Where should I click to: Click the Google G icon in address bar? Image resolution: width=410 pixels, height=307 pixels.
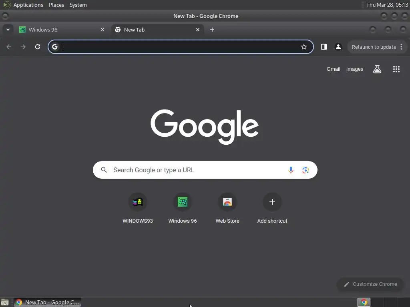tap(54, 47)
